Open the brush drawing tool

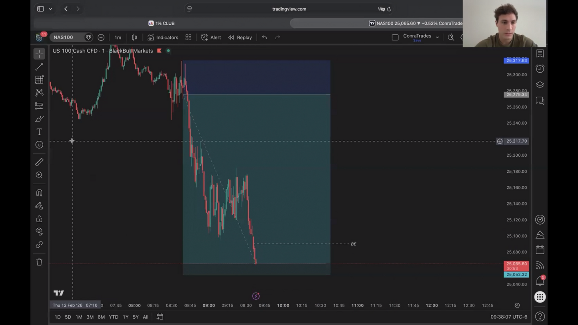[39, 119]
